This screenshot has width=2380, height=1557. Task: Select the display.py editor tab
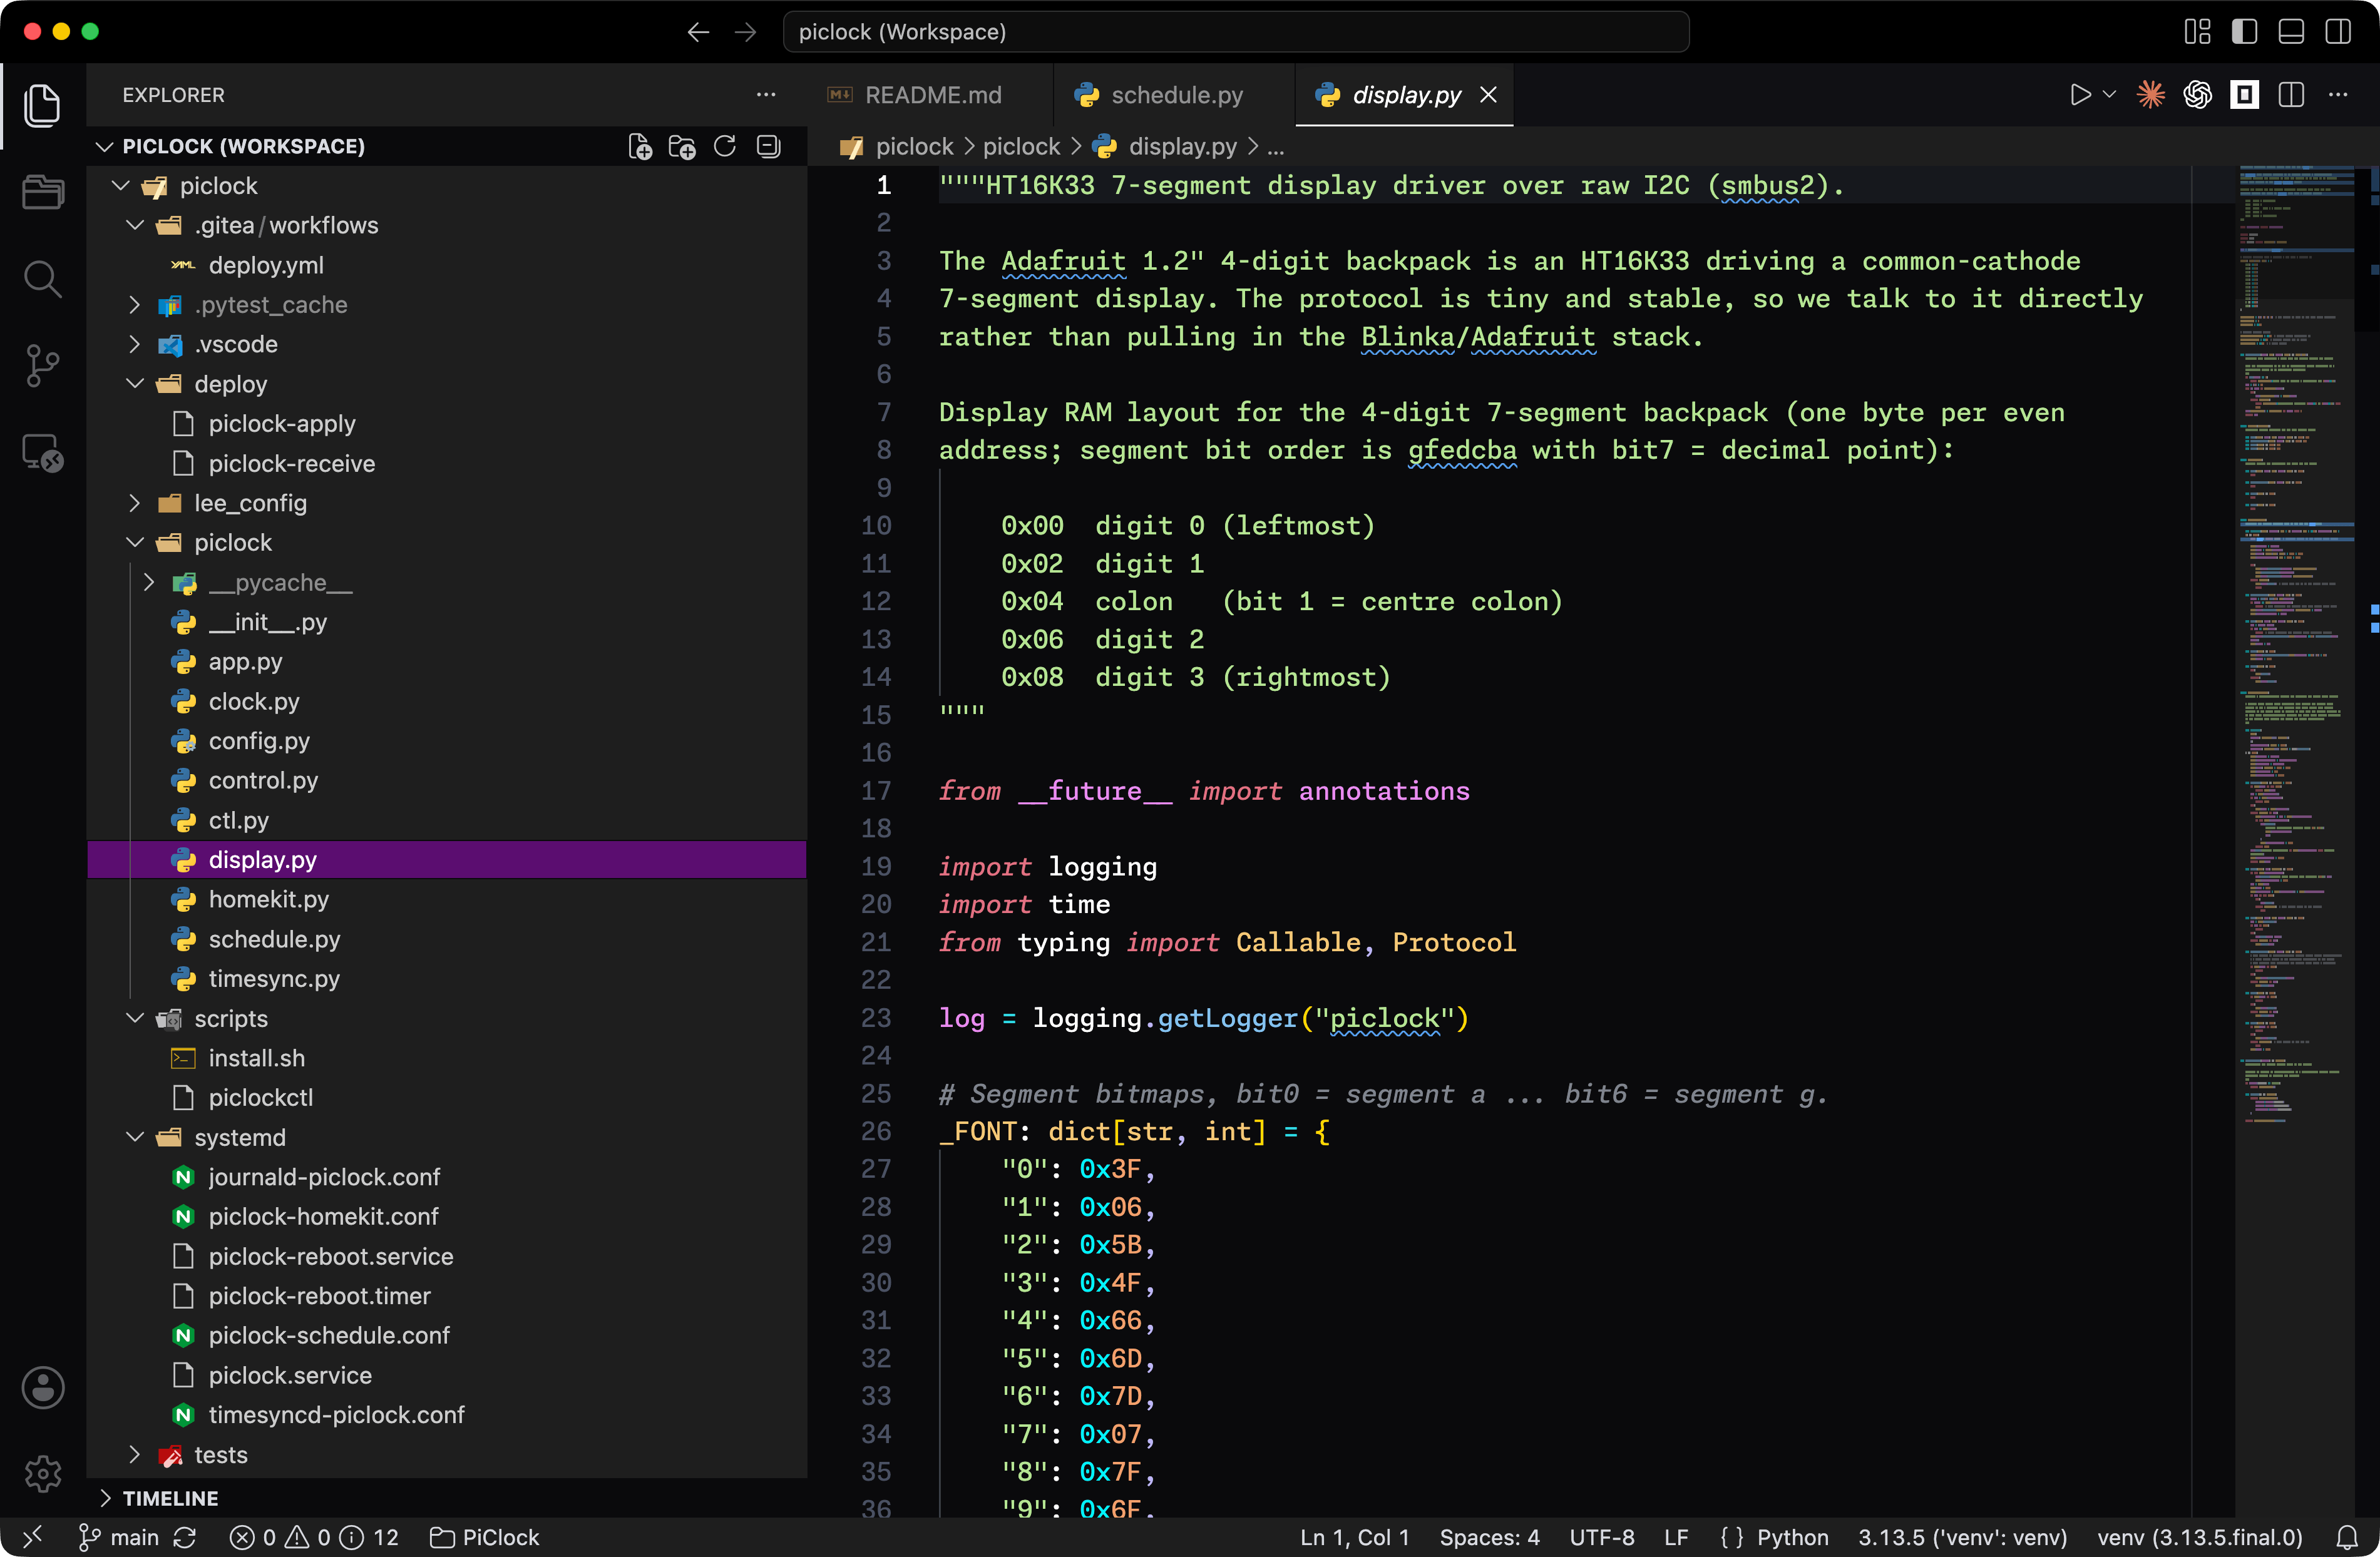click(1404, 95)
